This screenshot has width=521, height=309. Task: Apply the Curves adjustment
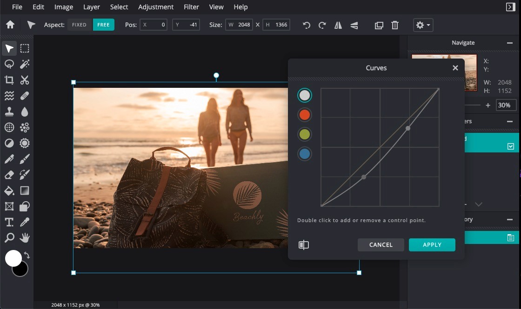432,244
